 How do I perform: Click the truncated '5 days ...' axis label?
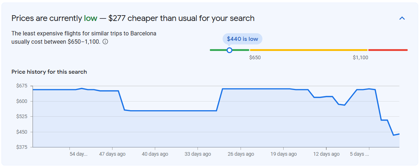point(360,154)
